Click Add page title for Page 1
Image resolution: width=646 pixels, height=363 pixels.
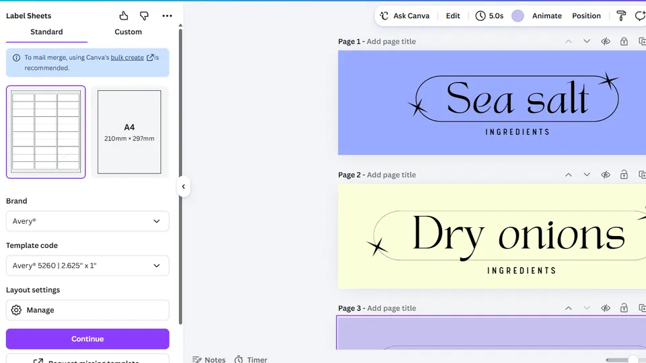[391, 41]
